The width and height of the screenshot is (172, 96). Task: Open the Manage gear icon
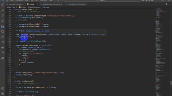3,94
